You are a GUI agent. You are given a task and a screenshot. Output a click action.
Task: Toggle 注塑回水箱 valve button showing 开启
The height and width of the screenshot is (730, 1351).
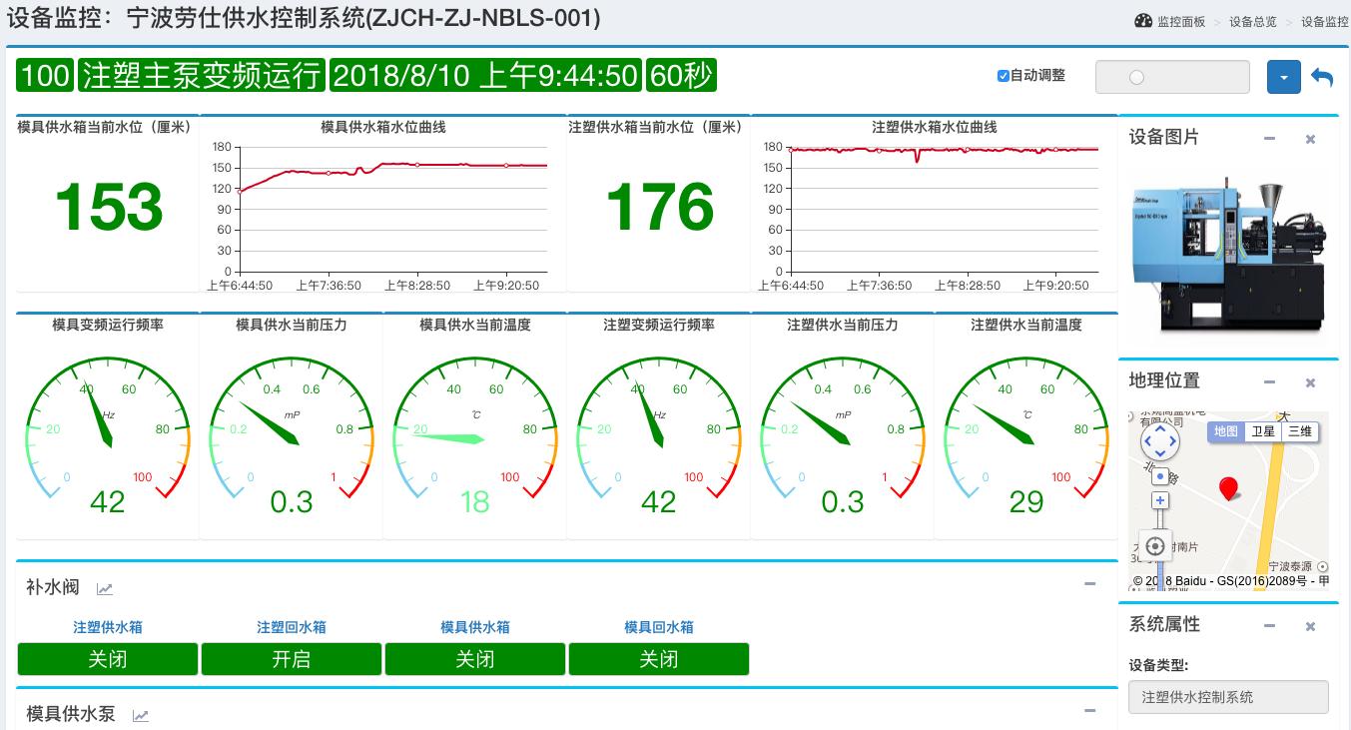point(292,659)
